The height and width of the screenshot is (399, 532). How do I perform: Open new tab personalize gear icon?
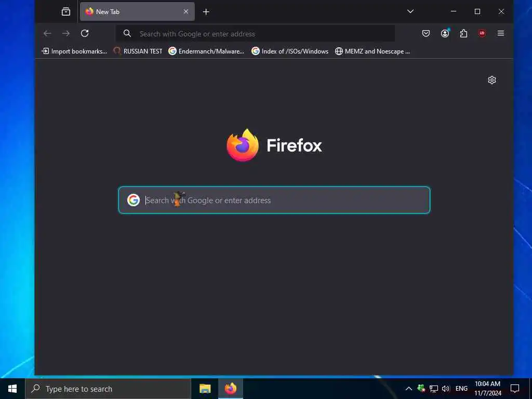[491, 80]
